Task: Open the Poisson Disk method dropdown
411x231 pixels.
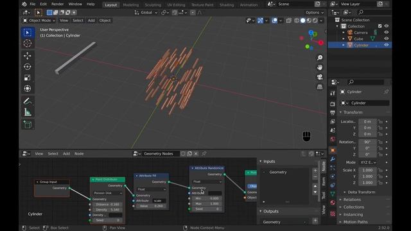Action: 108,193
